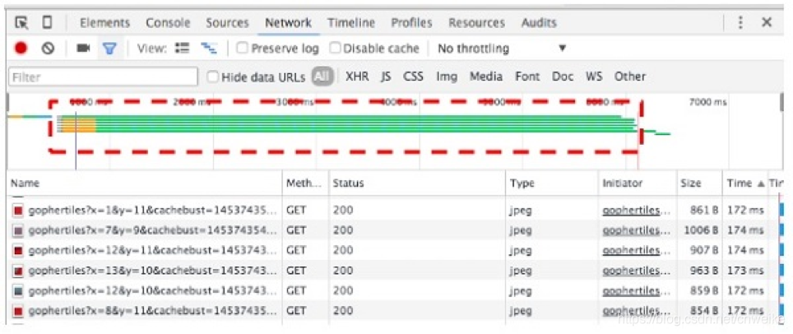The height and width of the screenshot is (334, 793).
Task: Go to the Timeline tab
Action: pos(351,23)
